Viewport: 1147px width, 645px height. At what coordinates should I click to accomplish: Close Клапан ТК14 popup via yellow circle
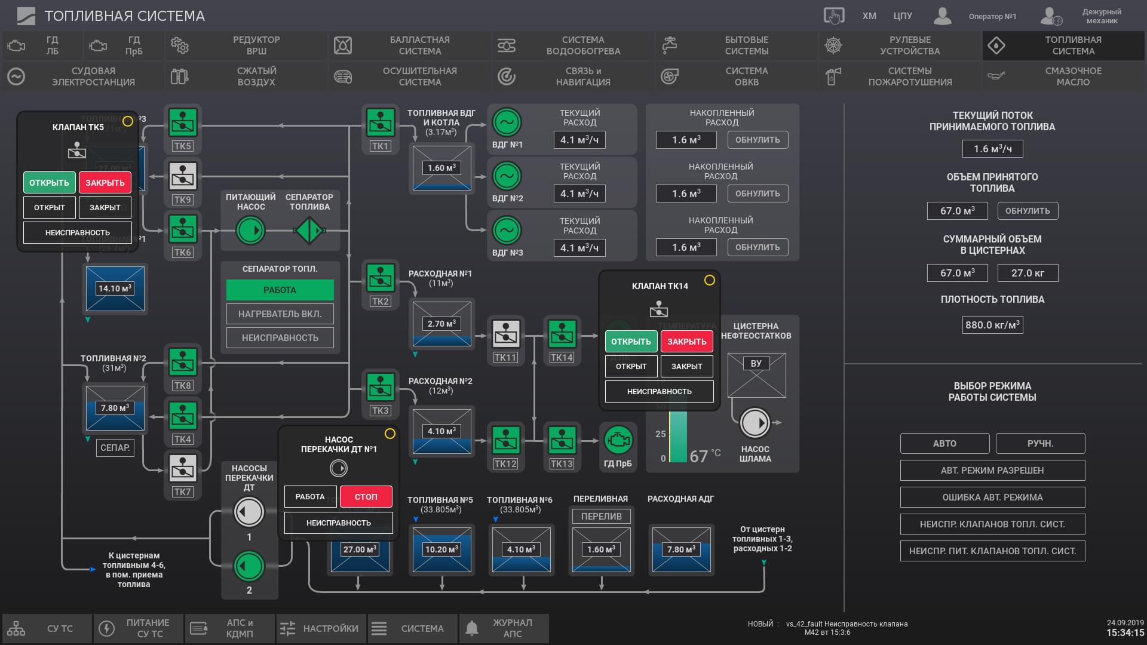[x=710, y=280]
